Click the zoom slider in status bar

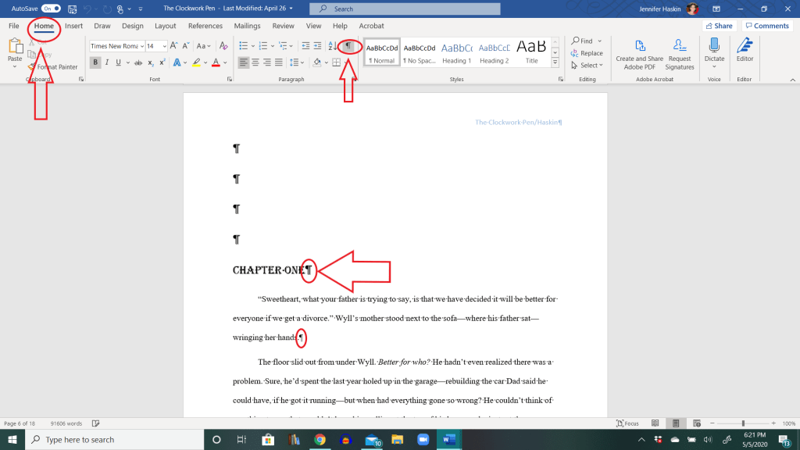point(742,423)
